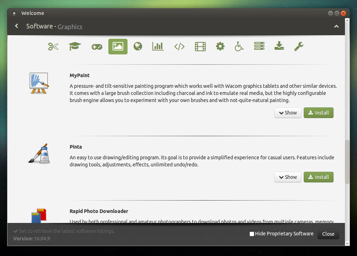Collapse the Software panel with the chevron
Screen dimensions: 357x256
coord(336,26)
